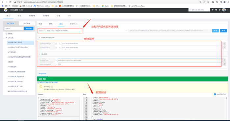Open the server address environment dropdown
This screenshot has width=230, height=121.
(x=87, y=30)
